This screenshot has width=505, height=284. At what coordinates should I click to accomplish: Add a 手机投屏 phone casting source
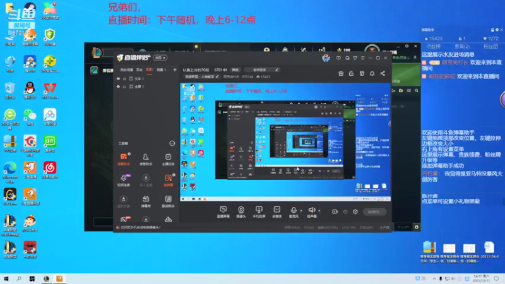click(x=259, y=212)
